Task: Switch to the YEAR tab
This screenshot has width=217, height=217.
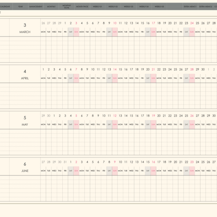Action: pyautogui.click(x=20, y=7)
